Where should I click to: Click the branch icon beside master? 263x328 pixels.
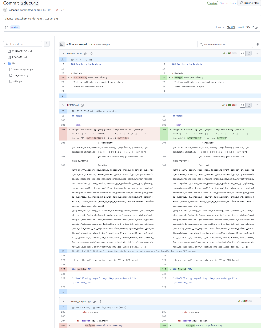coord(7,27)
